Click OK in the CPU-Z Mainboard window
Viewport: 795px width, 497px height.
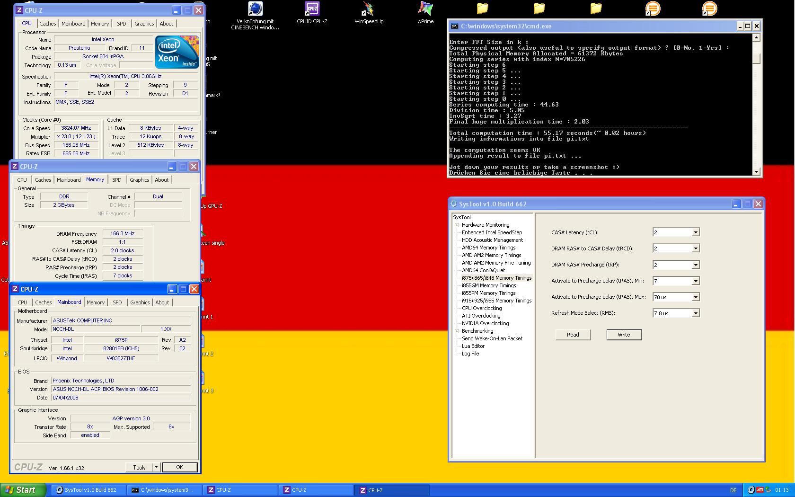pos(179,467)
